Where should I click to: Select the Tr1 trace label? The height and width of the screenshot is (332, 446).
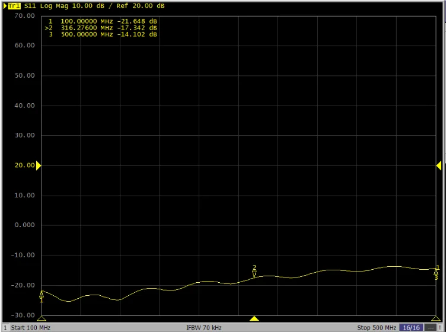point(14,6)
